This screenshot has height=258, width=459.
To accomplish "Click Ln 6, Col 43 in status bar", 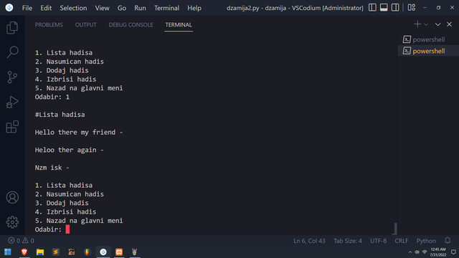I will 309,241.
